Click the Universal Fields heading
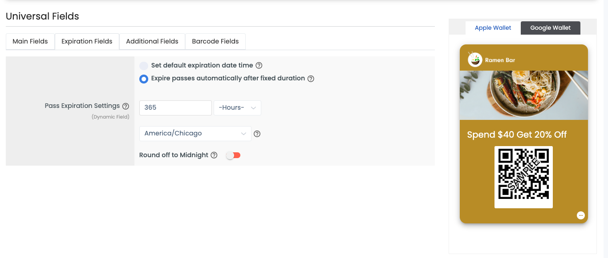 [42, 16]
